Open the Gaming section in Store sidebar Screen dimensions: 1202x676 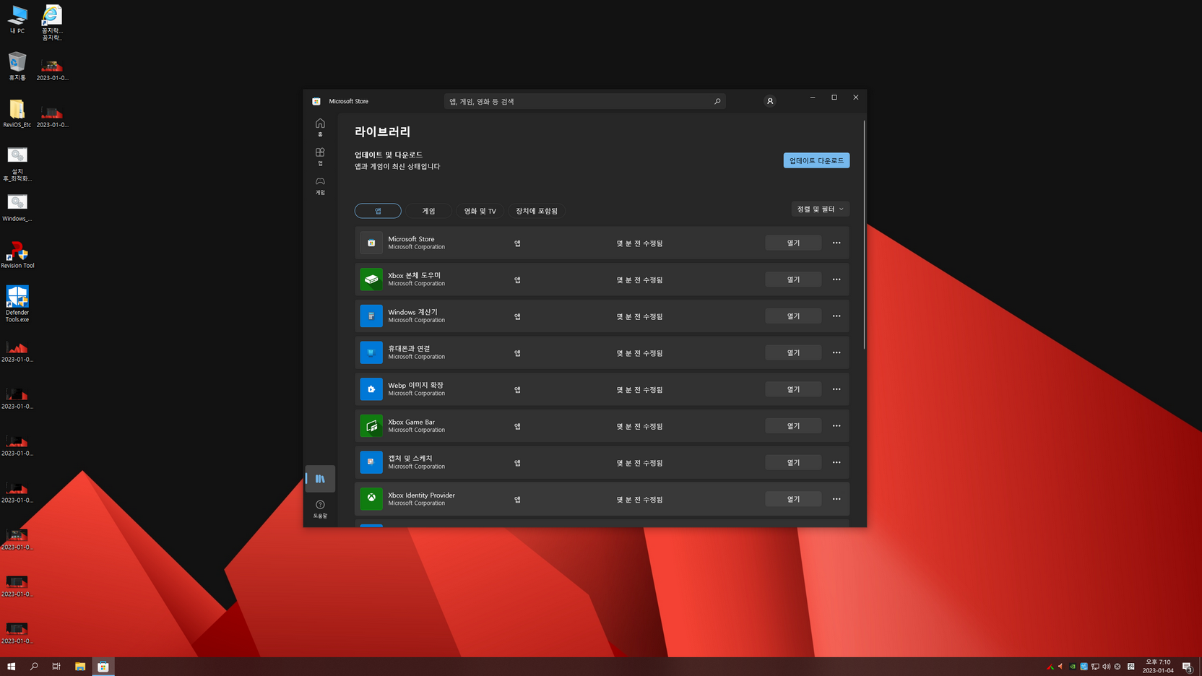coord(320,186)
